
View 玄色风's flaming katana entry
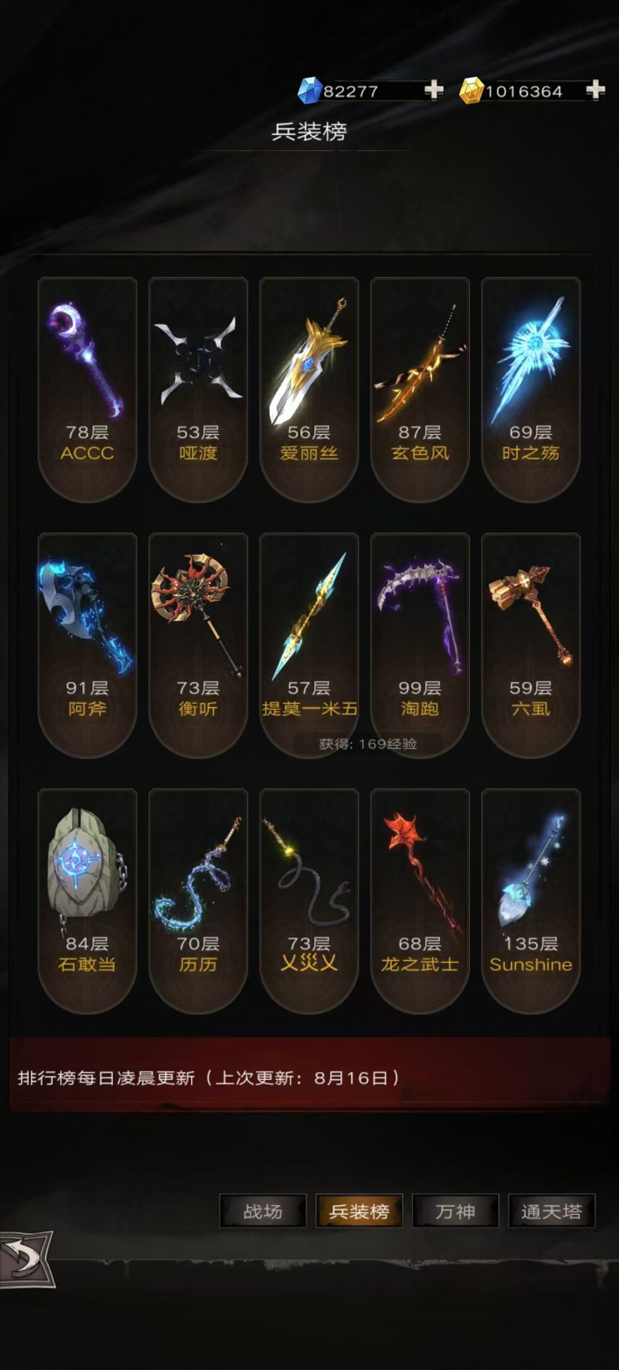pos(420,390)
